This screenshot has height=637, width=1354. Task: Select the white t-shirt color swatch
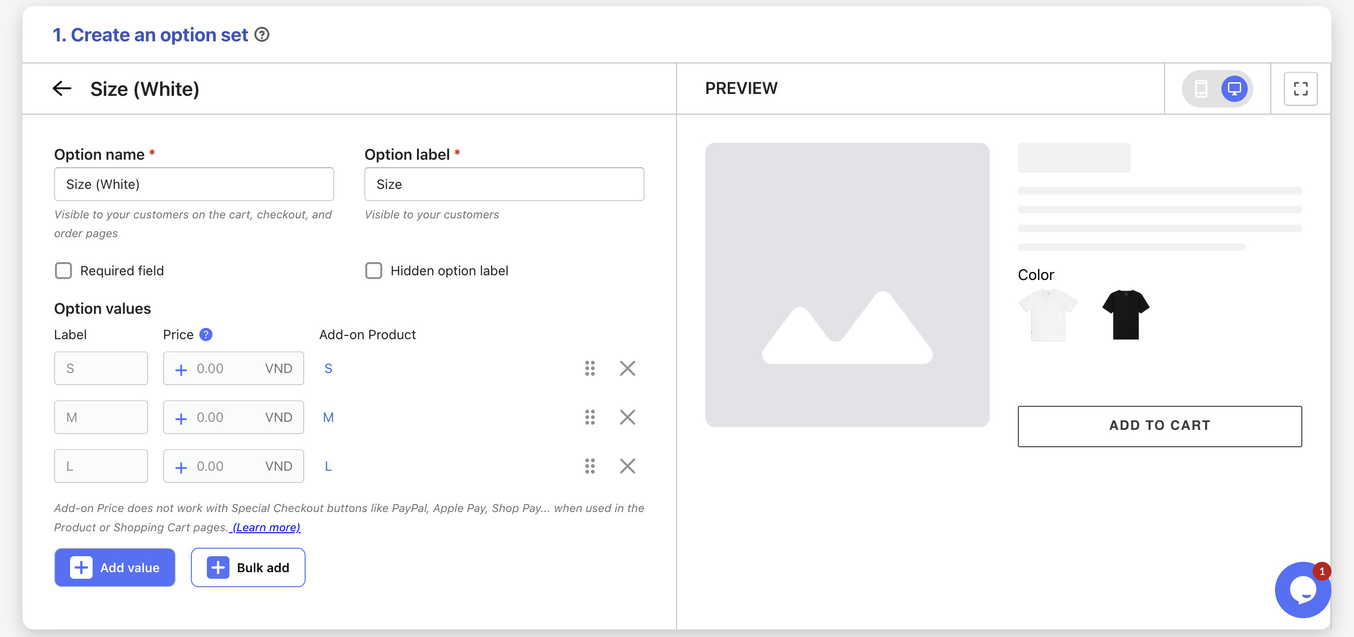pos(1048,315)
